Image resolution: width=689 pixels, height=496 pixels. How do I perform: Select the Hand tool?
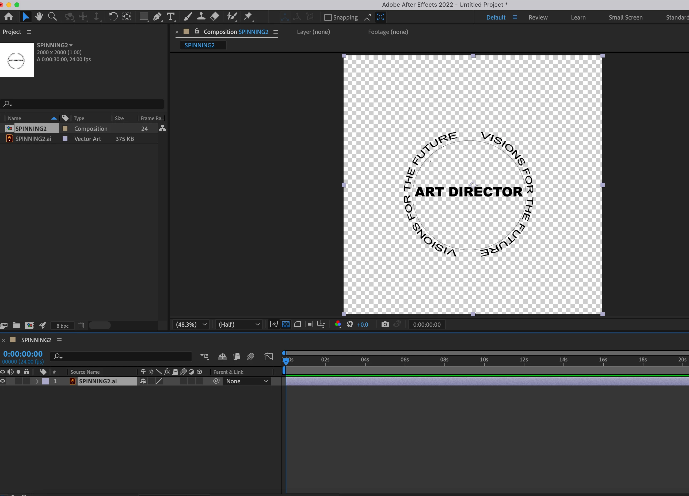(39, 17)
